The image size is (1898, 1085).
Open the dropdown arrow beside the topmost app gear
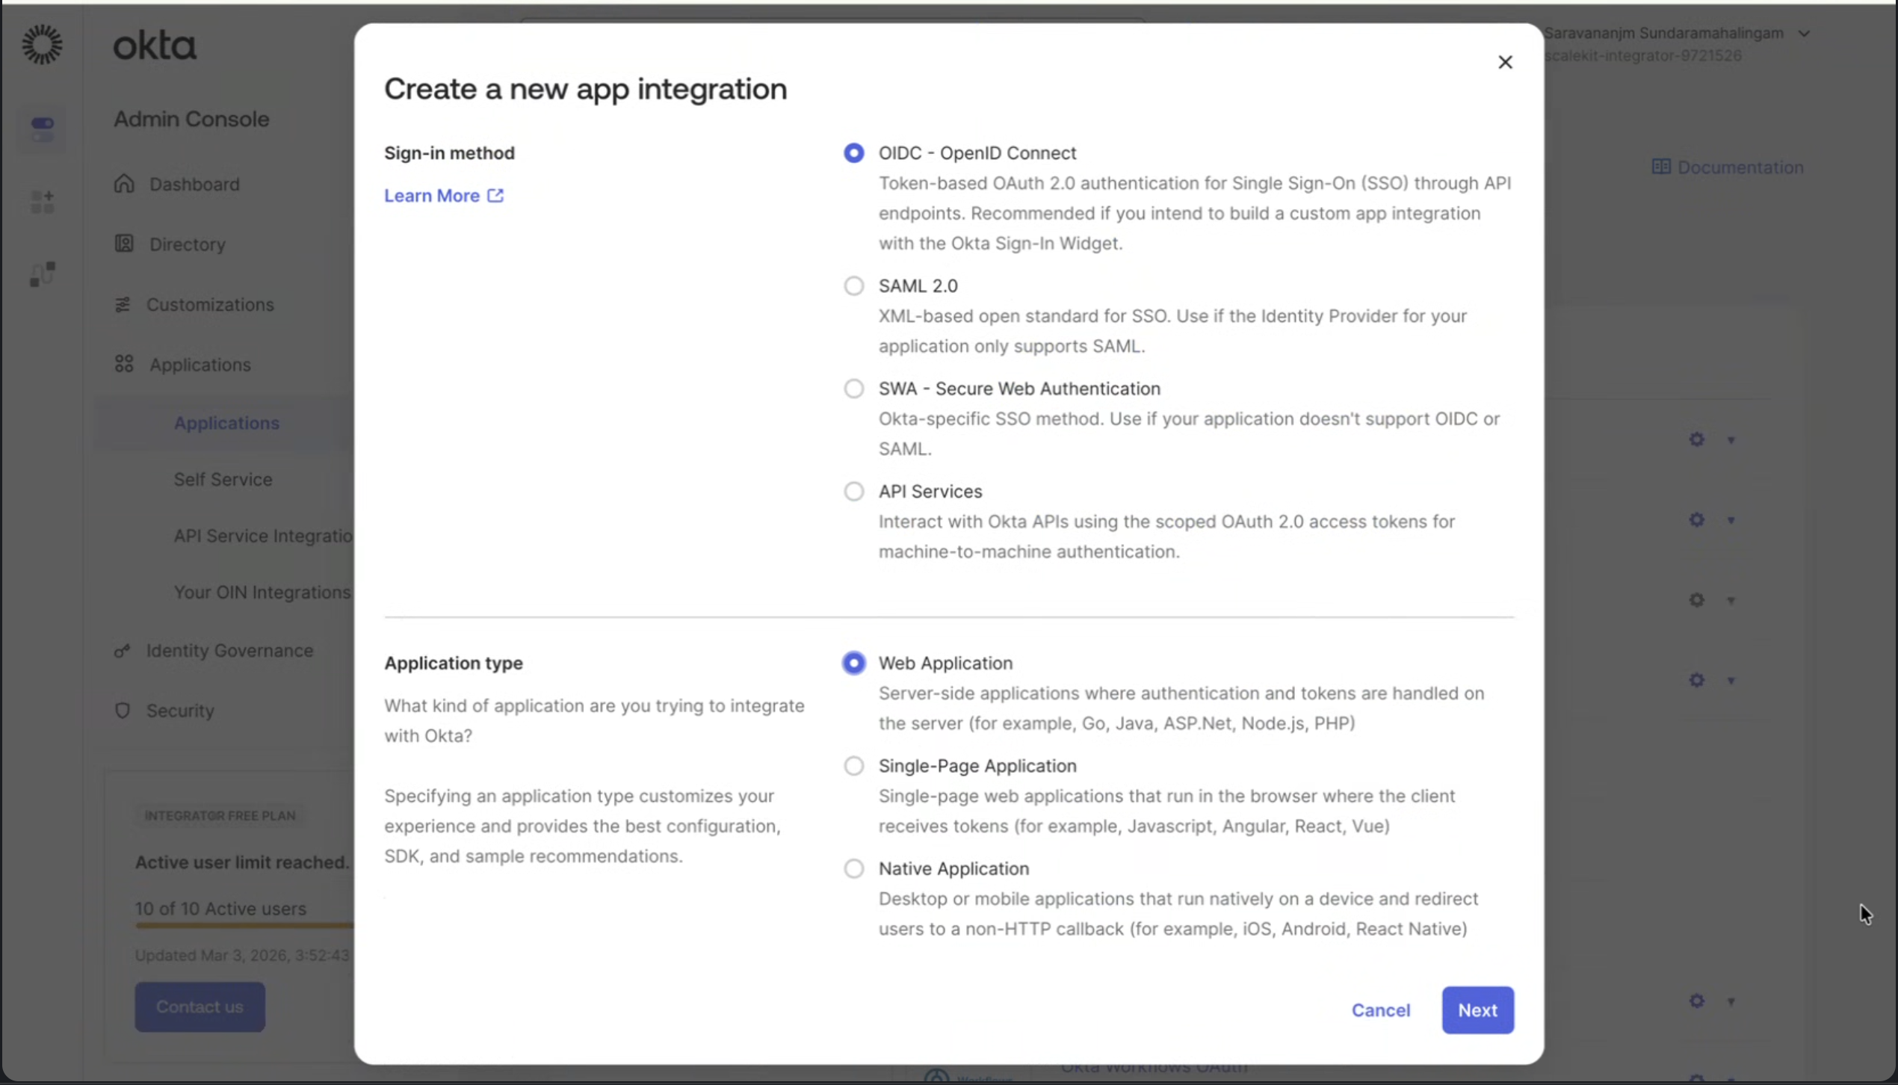[1732, 440]
